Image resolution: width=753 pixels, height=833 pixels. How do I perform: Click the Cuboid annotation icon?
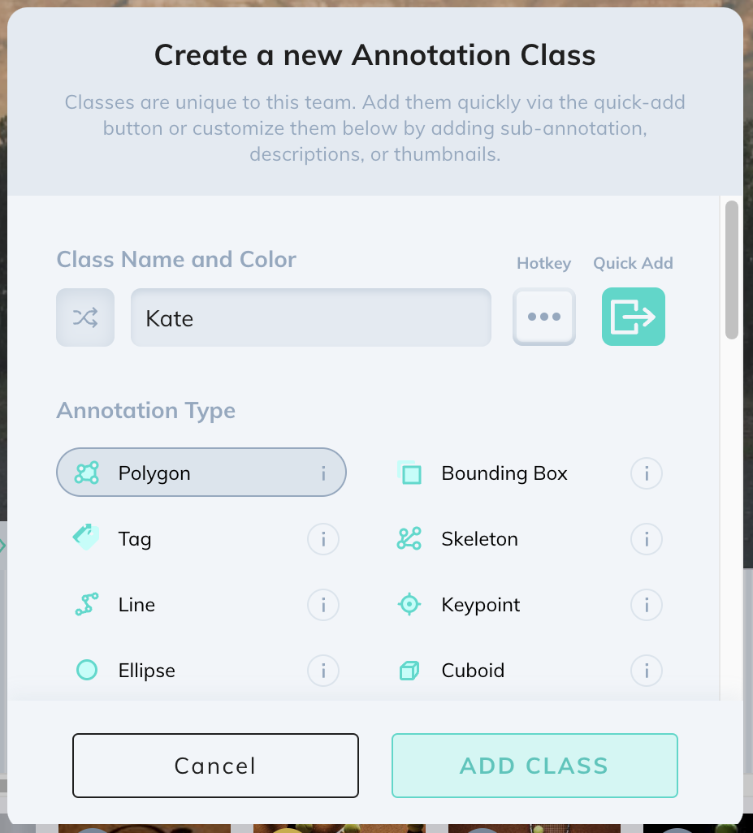(409, 669)
